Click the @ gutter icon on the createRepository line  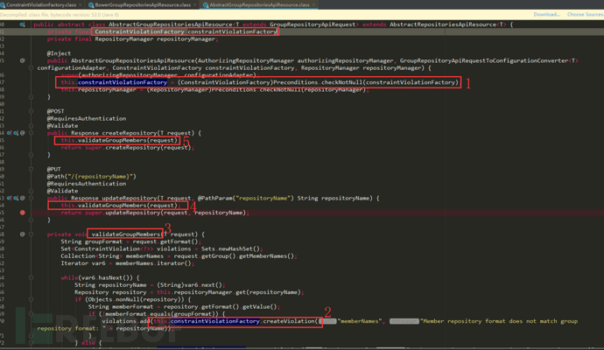point(23,133)
